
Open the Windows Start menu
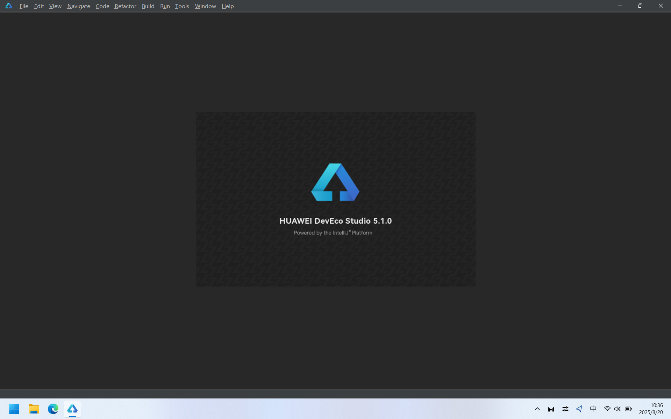coord(14,409)
